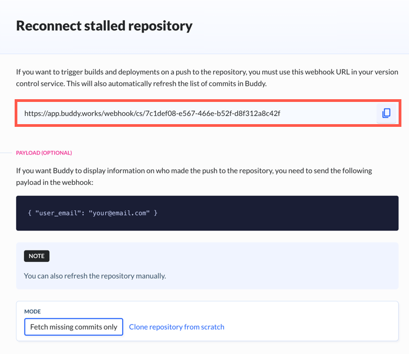Click the empty area right of Clone repository link
The width and height of the screenshot is (409, 354).
pyautogui.click(x=310, y=327)
